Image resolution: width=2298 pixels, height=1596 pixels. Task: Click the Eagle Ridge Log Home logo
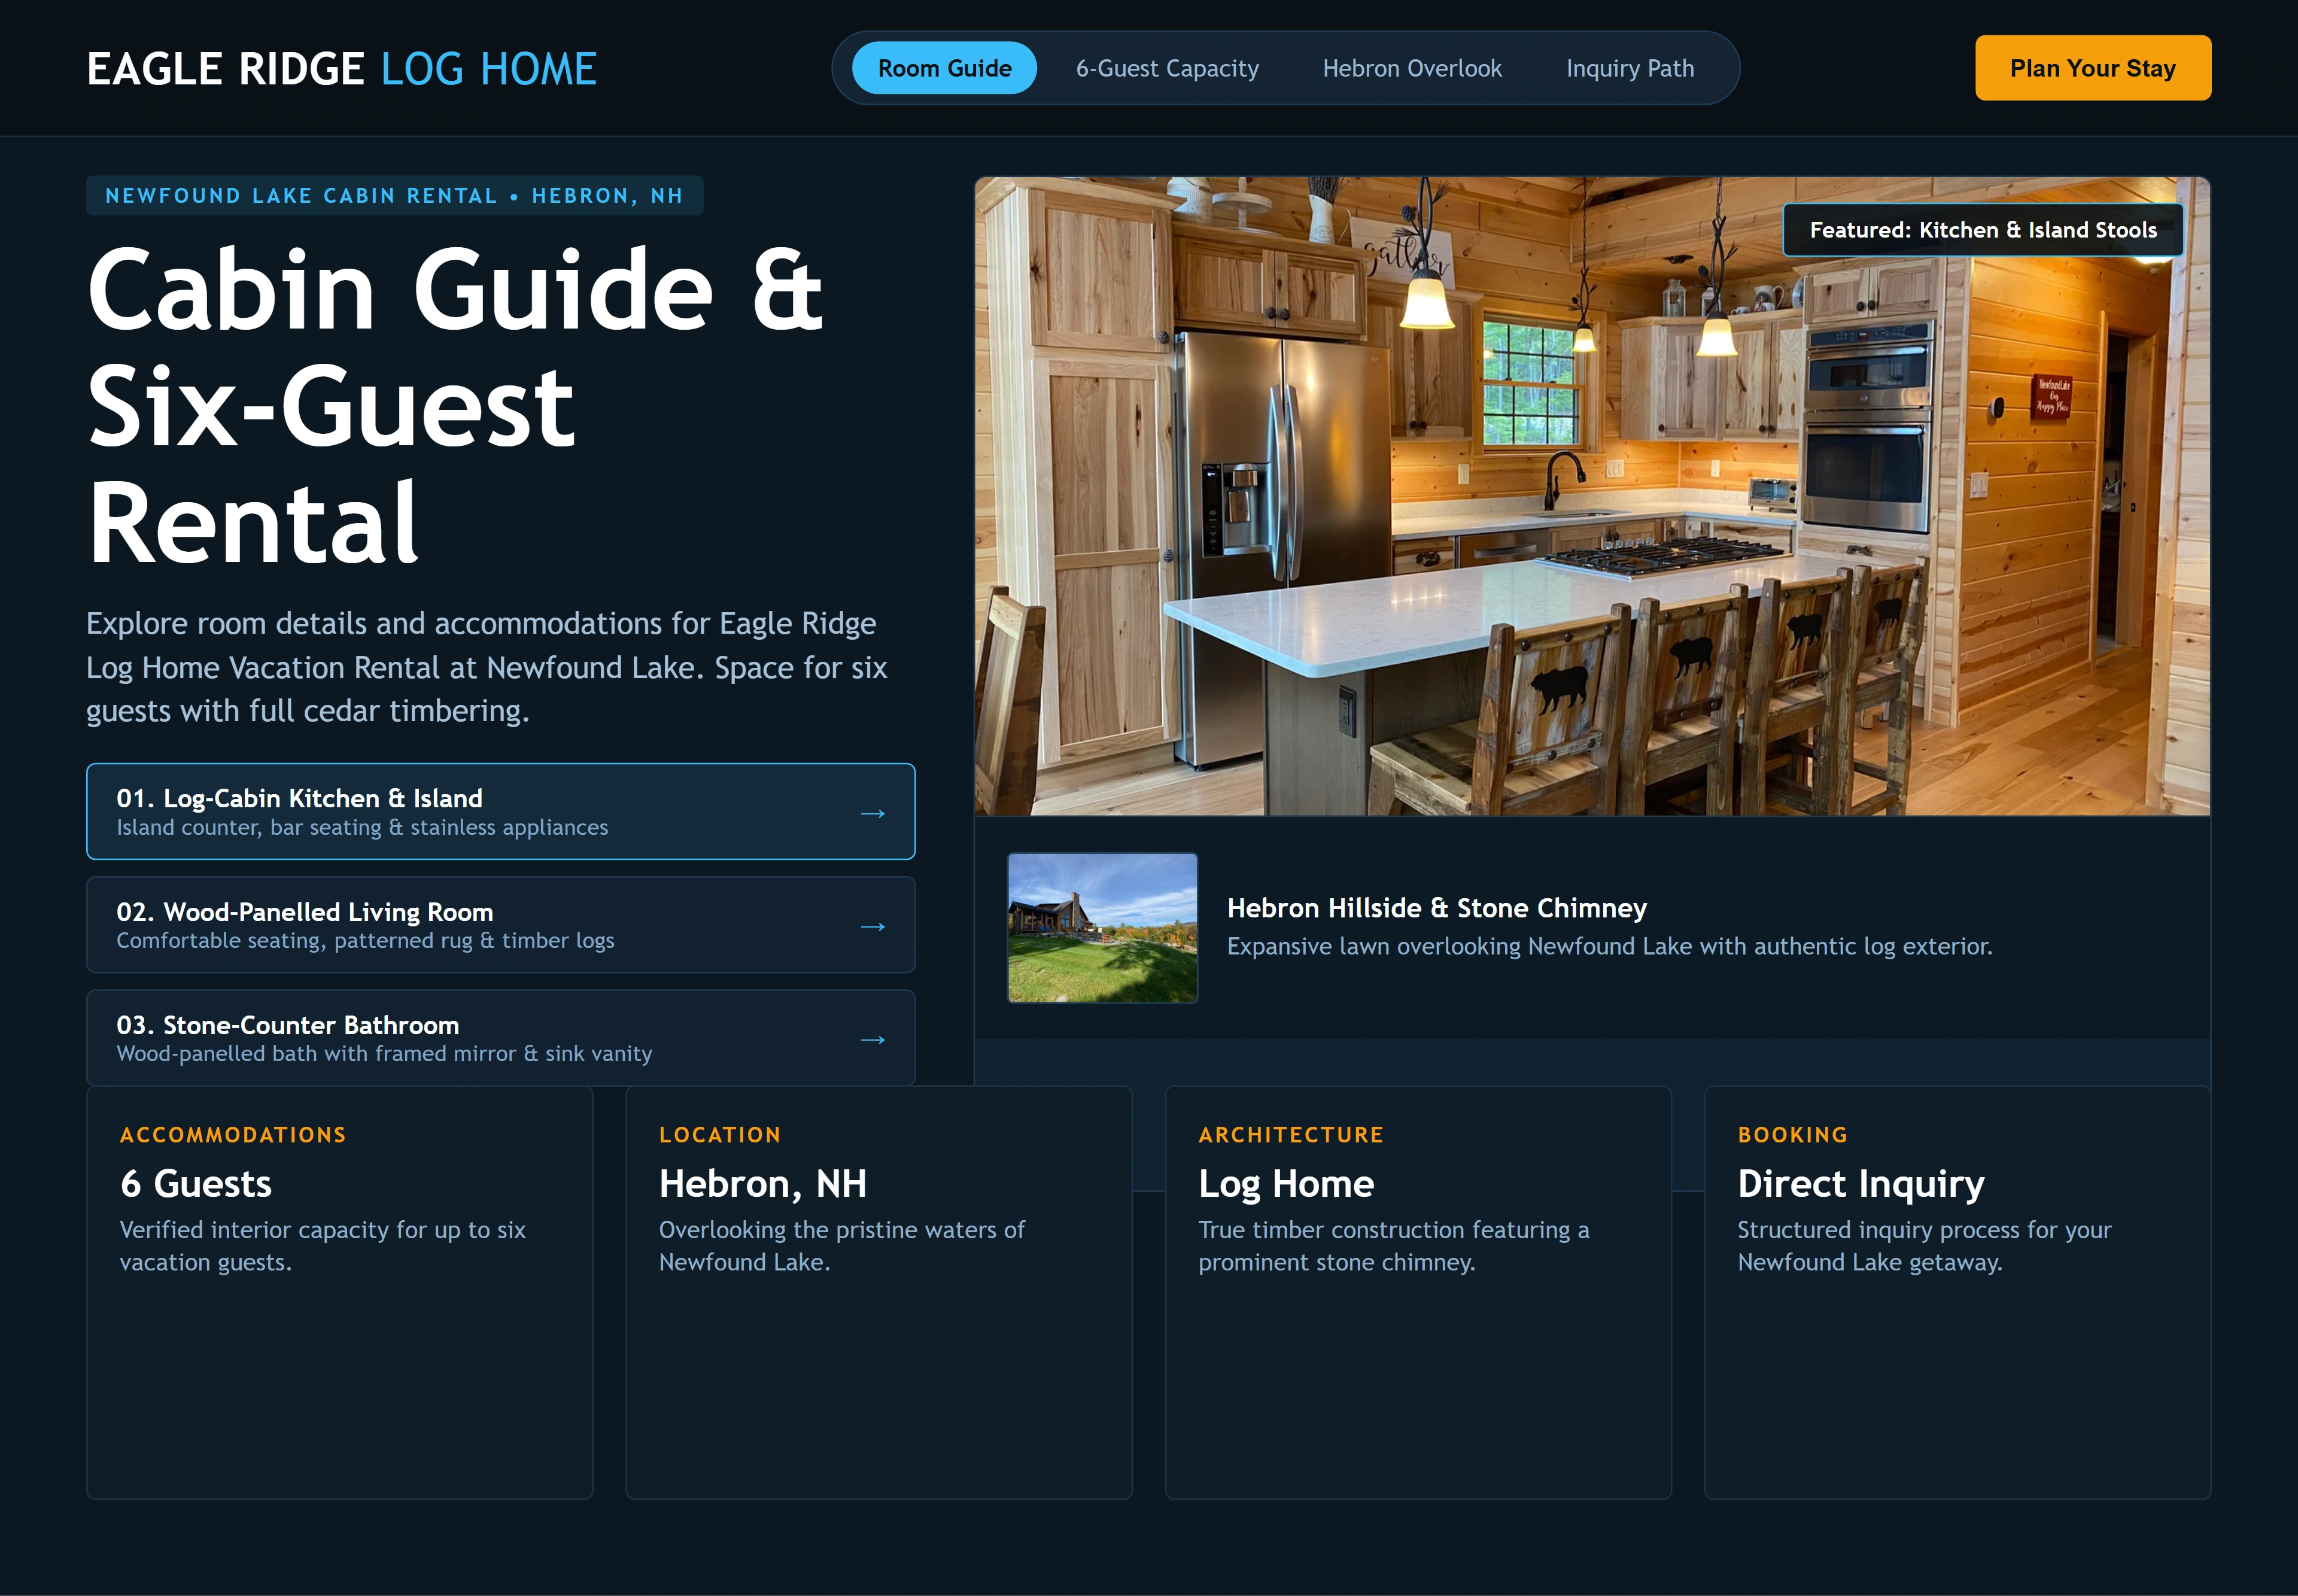[x=341, y=69]
